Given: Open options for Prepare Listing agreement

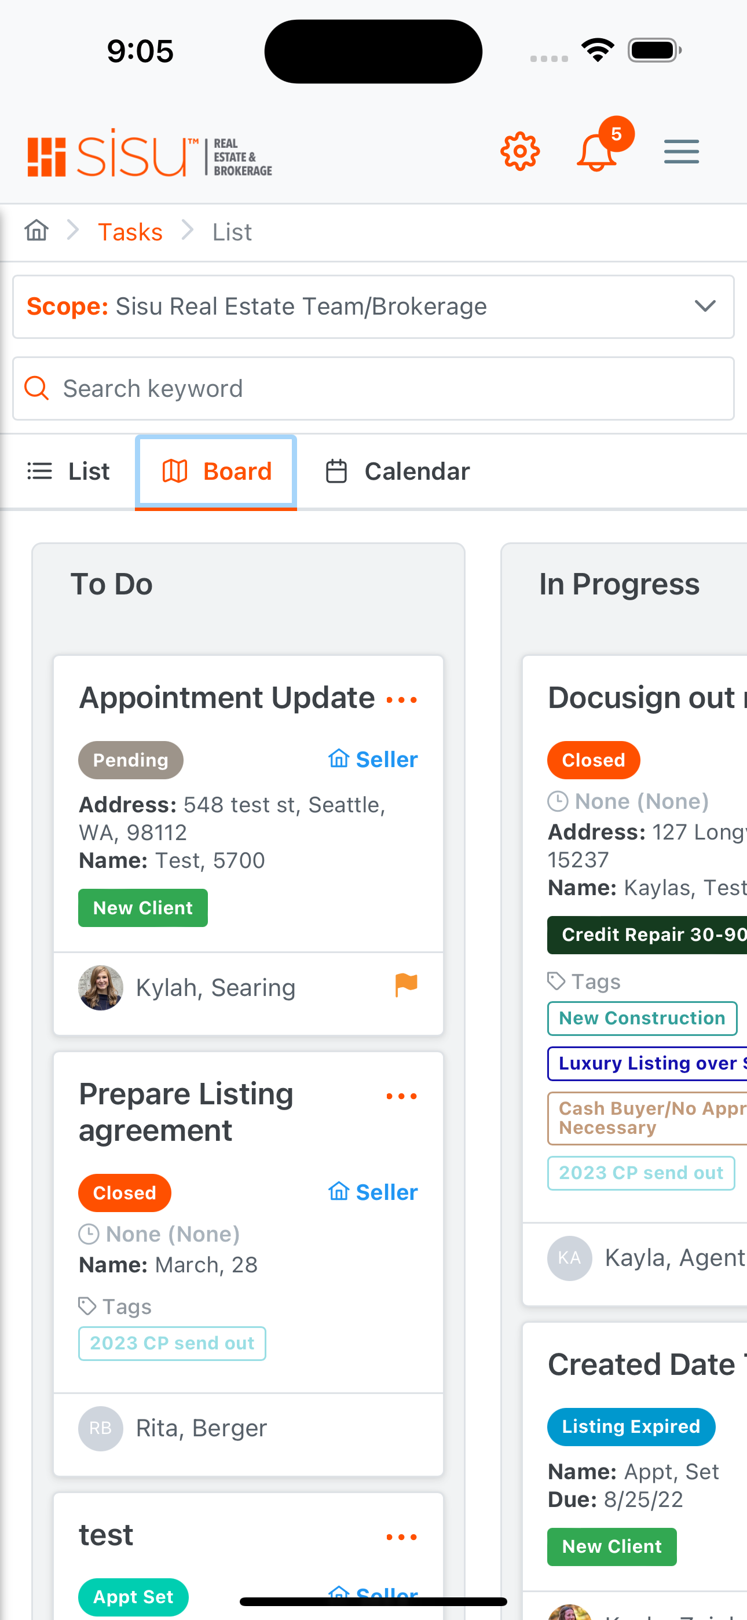Looking at the screenshot, I should tap(402, 1097).
